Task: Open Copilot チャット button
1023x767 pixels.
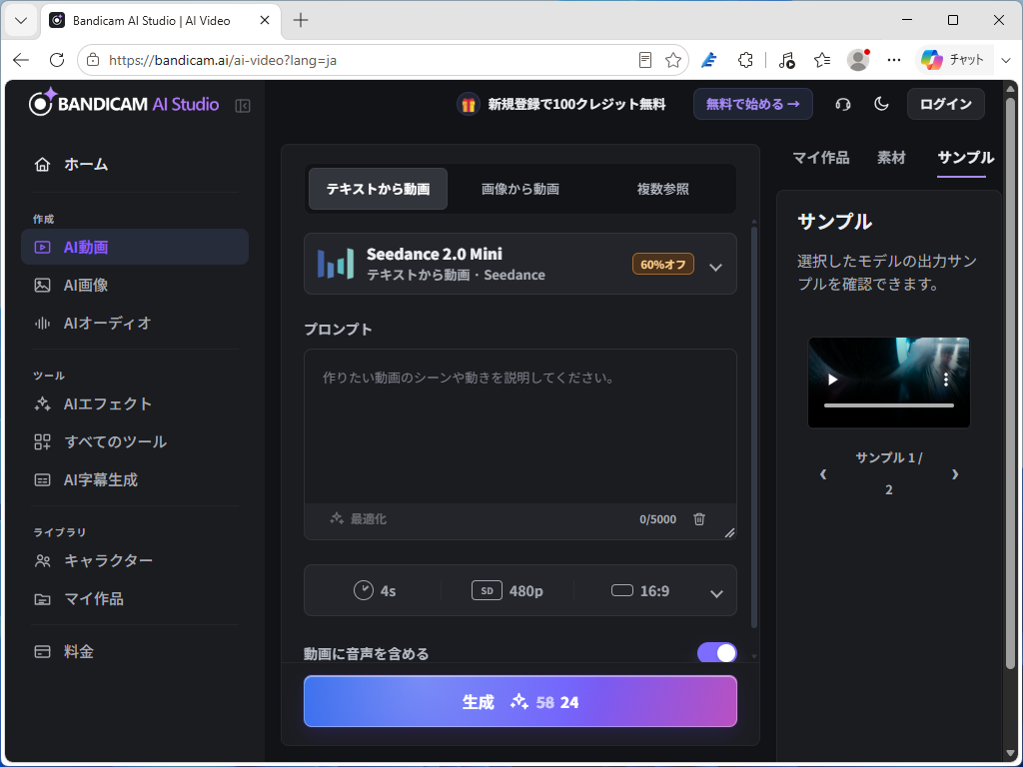Action: point(952,60)
